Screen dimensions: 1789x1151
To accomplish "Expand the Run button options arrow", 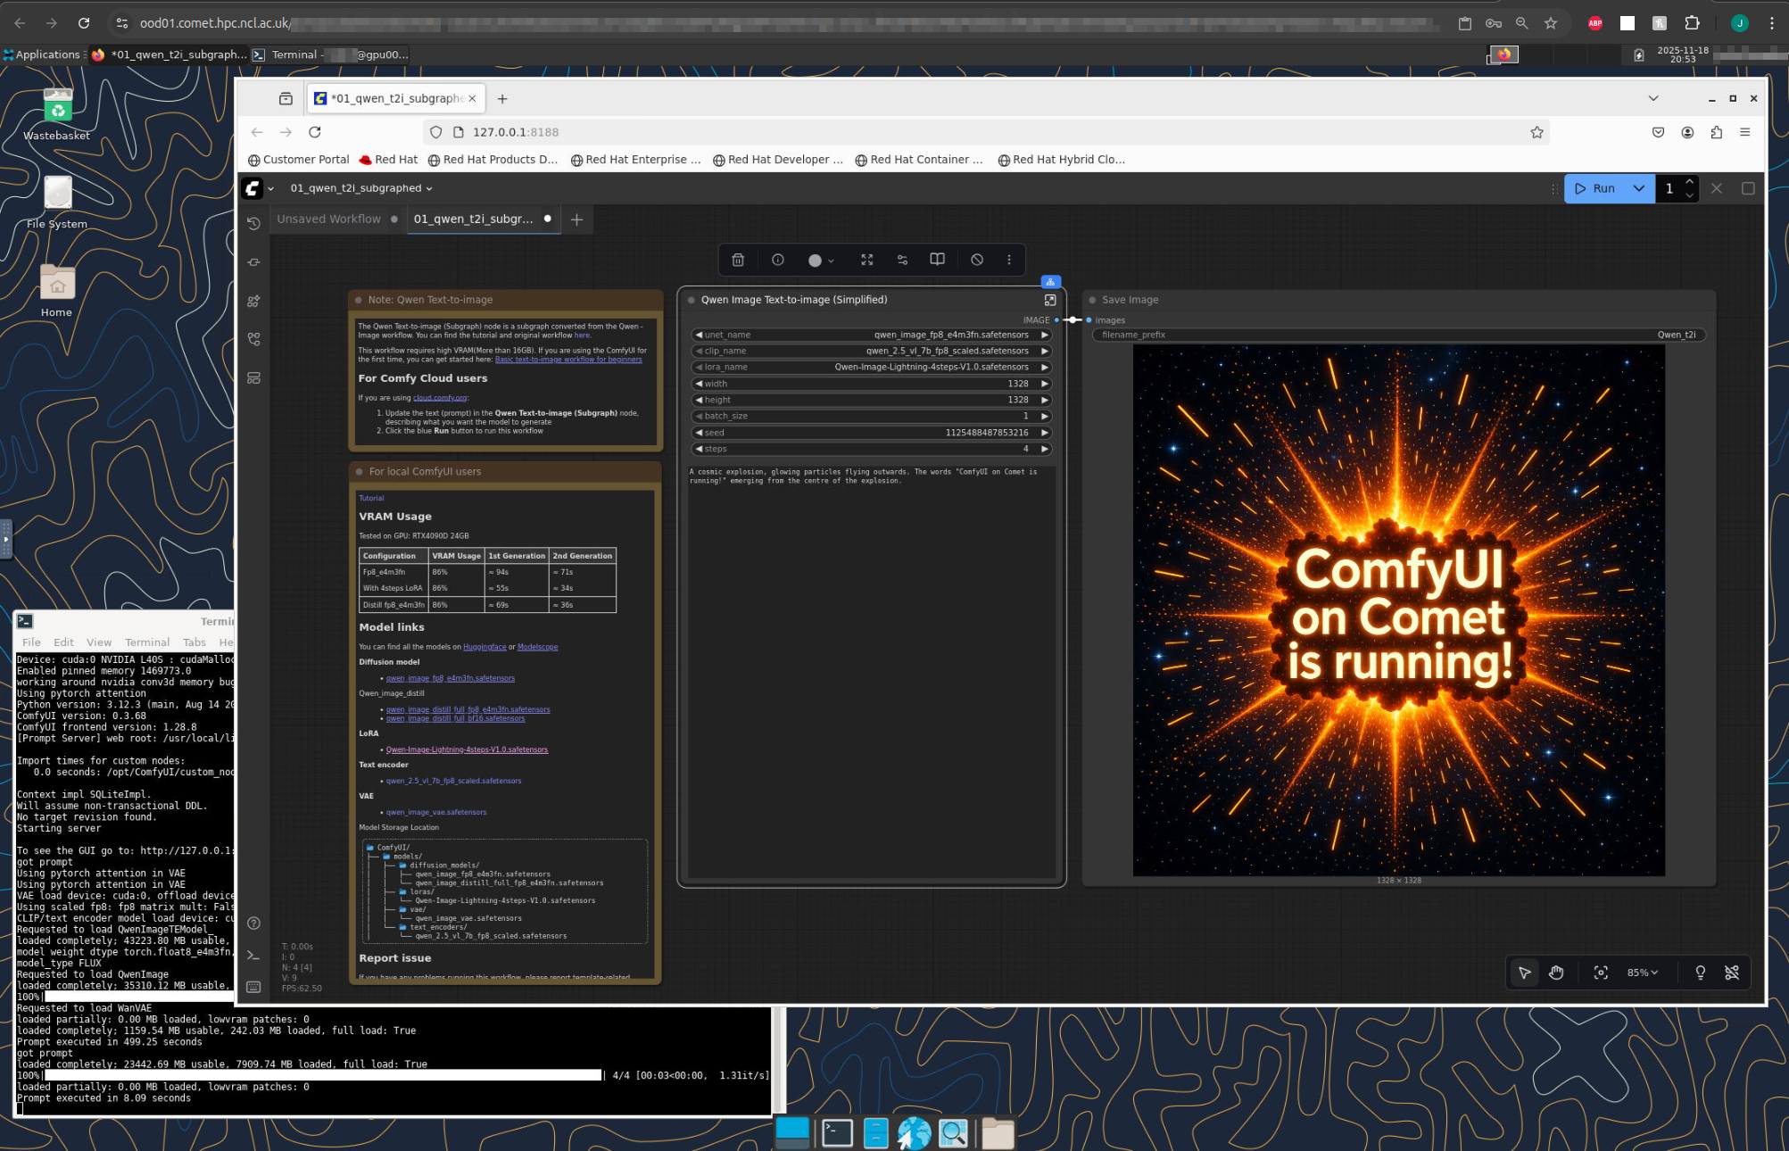I will point(1638,188).
